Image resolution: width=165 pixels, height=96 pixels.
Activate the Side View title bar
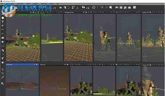pyautogui.click(x=54, y=65)
